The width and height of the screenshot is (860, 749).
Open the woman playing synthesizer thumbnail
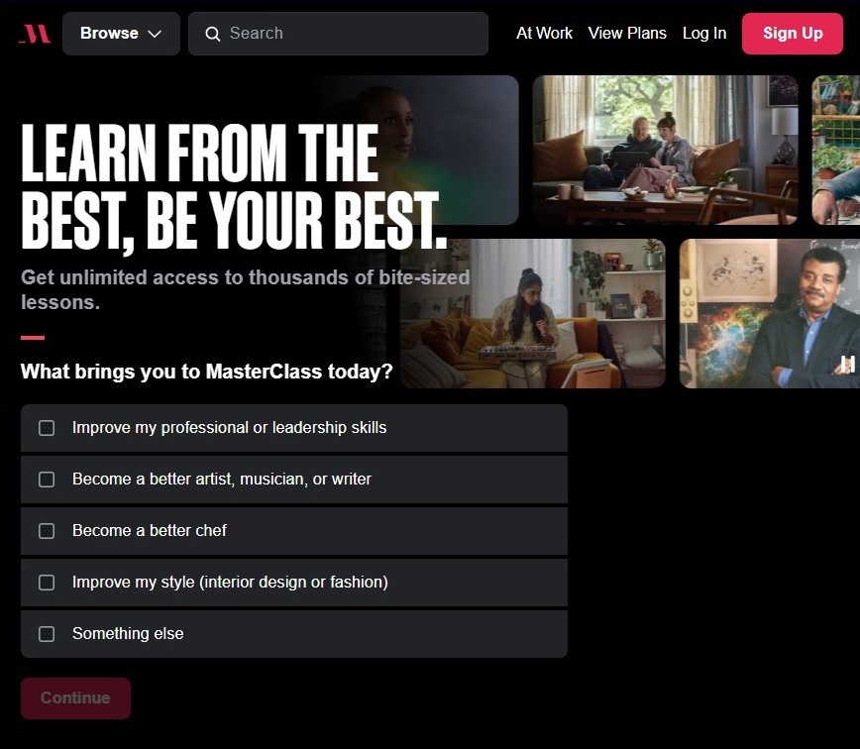click(x=533, y=313)
